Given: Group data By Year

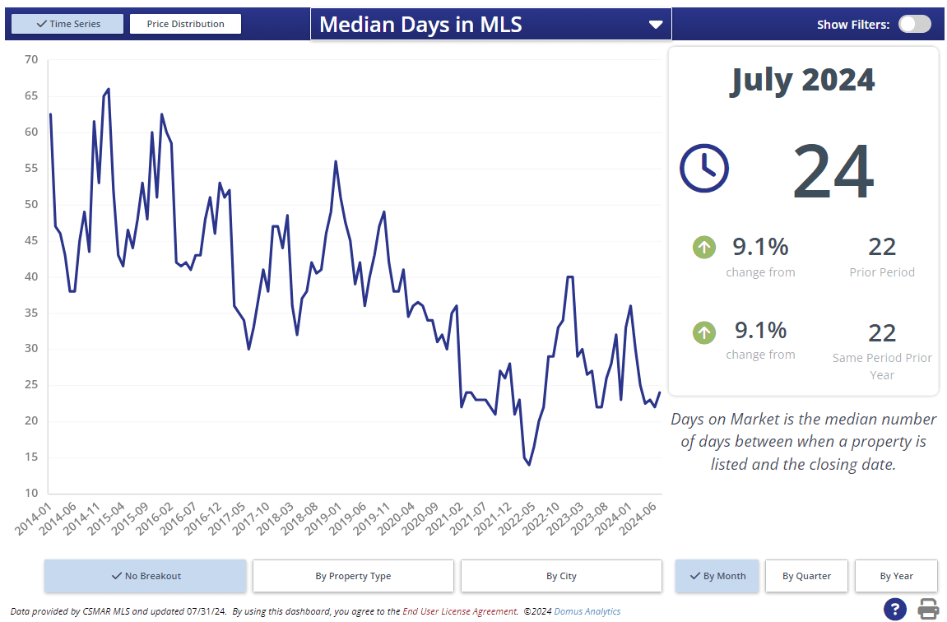Looking at the screenshot, I should pos(896,576).
